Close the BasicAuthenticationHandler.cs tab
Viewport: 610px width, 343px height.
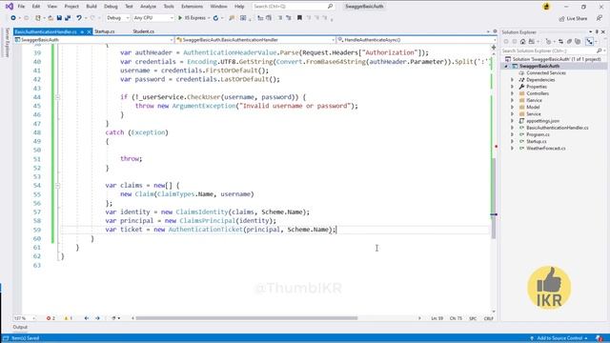tap(89, 31)
